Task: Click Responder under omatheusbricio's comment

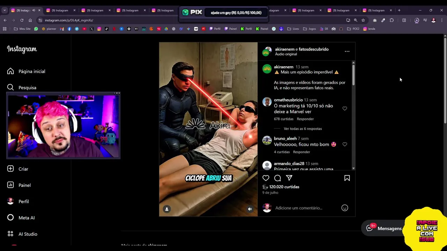Action: pos(305,119)
